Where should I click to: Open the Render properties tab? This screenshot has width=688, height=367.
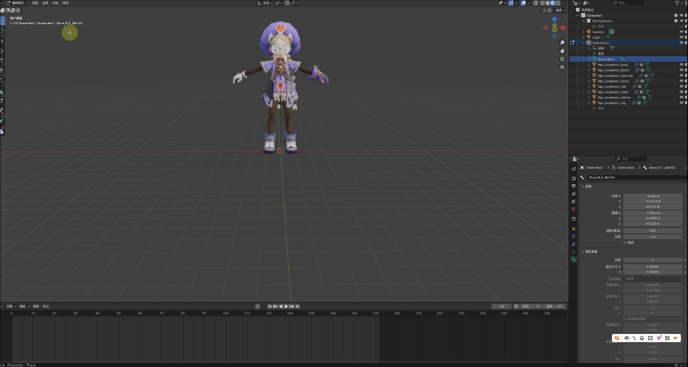click(574, 178)
